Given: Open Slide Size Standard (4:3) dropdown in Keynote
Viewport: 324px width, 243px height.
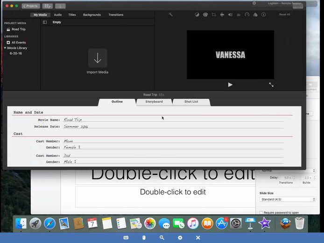Looking at the screenshot, I should tap(288, 200).
